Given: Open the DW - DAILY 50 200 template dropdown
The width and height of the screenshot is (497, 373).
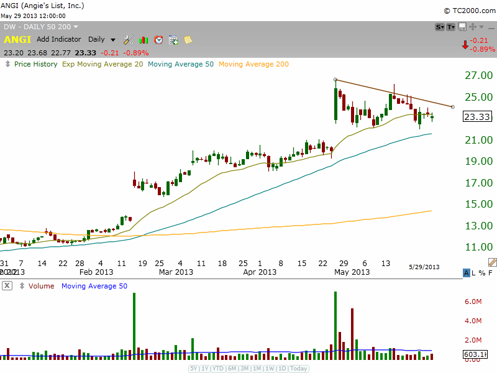Looking at the screenshot, I should 41,27.
